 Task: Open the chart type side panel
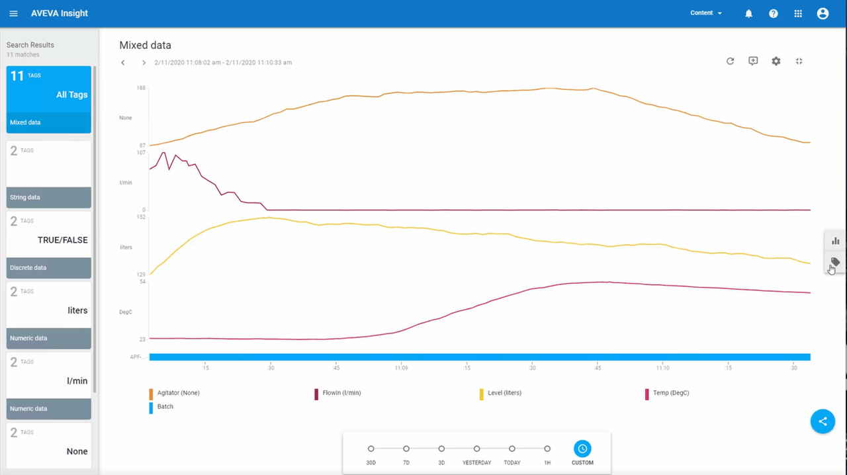point(835,241)
